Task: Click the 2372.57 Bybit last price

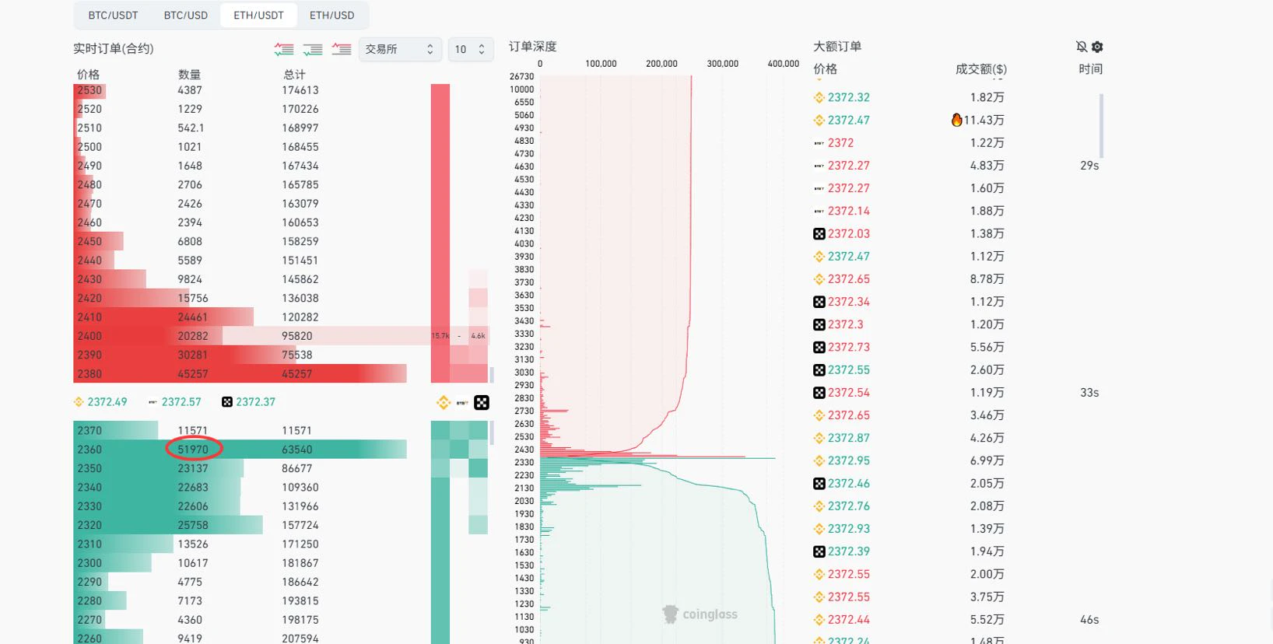Action: coord(181,402)
